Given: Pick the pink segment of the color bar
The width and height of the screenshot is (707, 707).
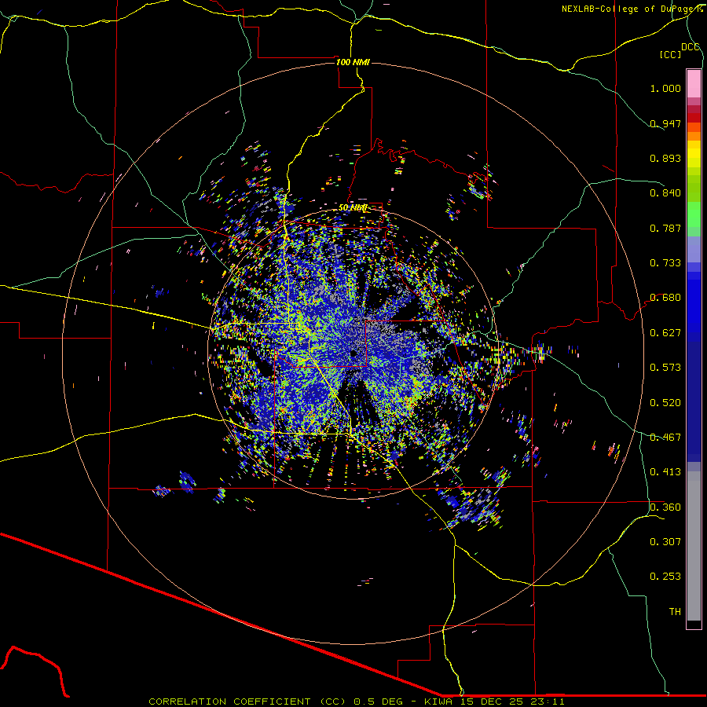Looking at the screenshot, I should point(694,84).
